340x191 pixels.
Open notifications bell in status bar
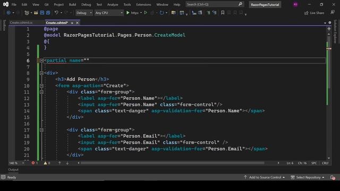pyautogui.click(x=333, y=178)
